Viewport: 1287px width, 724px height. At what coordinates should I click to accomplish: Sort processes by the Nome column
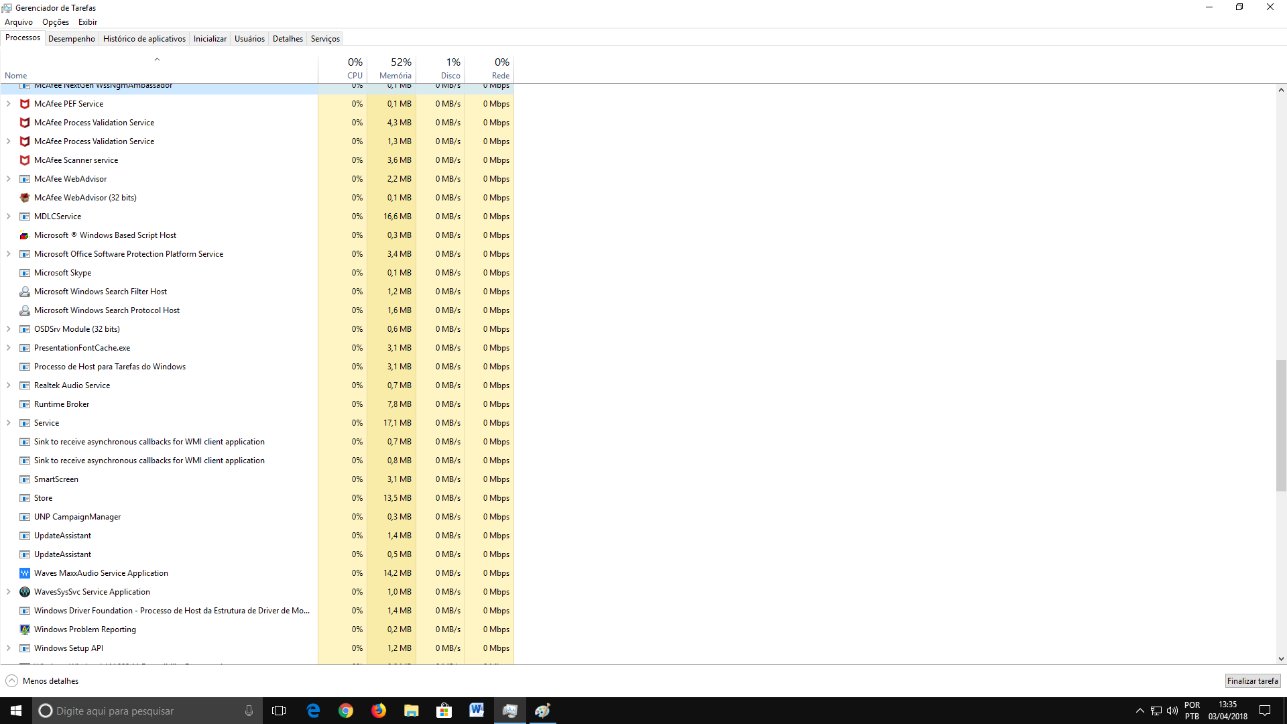159,69
